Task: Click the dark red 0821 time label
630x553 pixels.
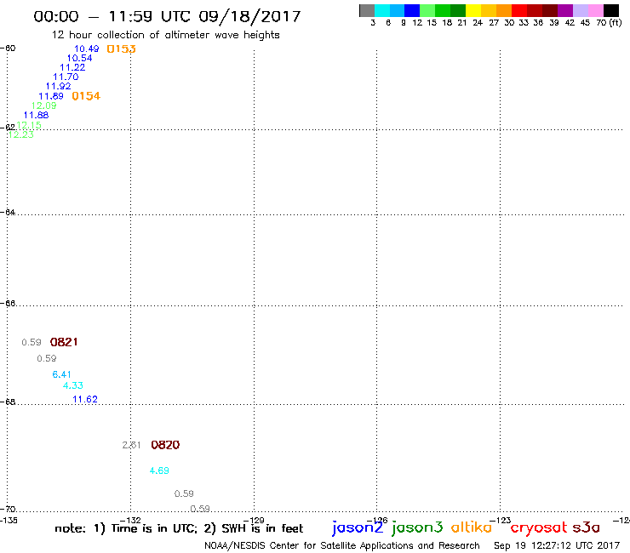Action: (x=64, y=342)
